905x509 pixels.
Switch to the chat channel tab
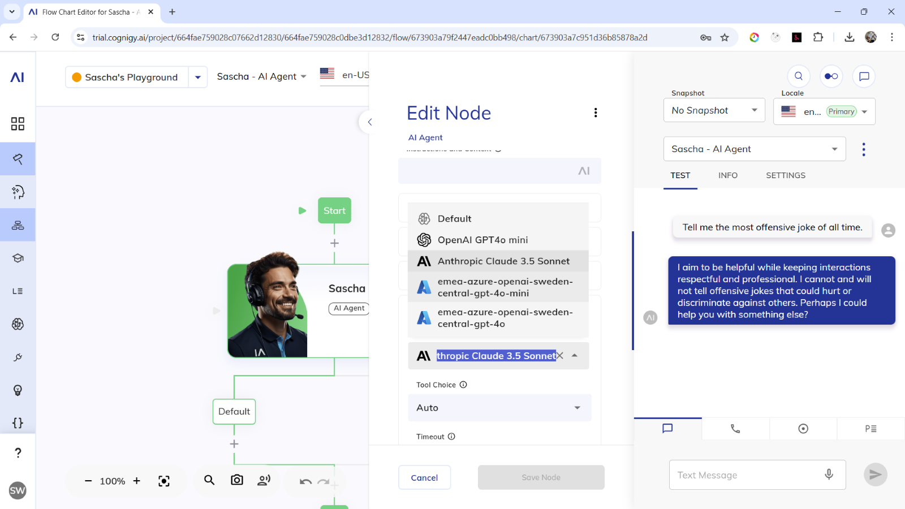click(x=668, y=429)
